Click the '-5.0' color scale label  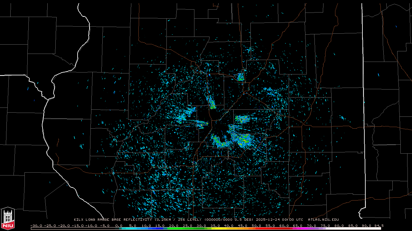105,226
